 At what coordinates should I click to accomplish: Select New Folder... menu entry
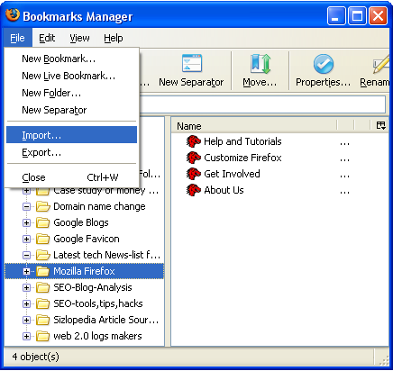[x=71, y=93]
